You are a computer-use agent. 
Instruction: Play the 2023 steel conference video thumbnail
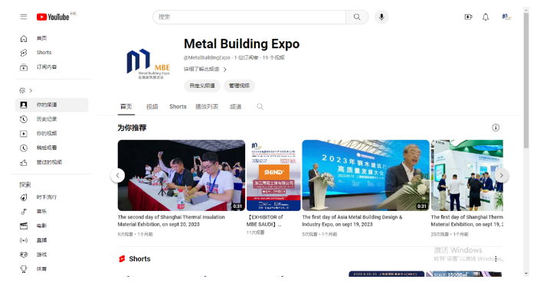pyautogui.click(x=365, y=175)
